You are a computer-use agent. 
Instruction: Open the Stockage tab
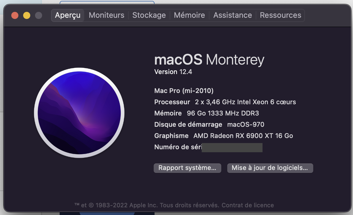149,15
